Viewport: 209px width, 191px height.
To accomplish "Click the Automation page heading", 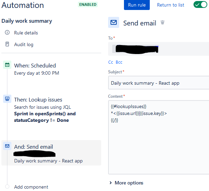I will click(x=23, y=5).
